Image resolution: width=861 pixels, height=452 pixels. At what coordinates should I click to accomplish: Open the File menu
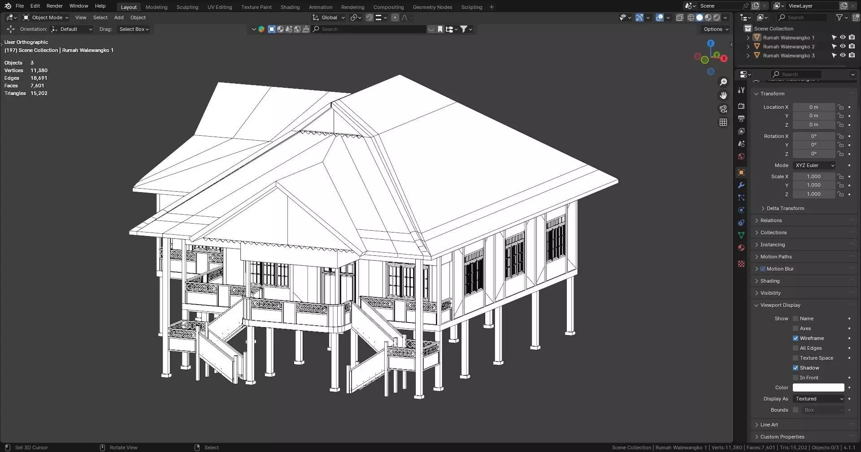pyautogui.click(x=19, y=6)
